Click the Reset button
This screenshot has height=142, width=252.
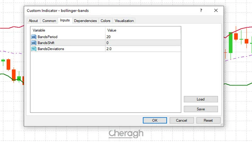(x=208, y=120)
